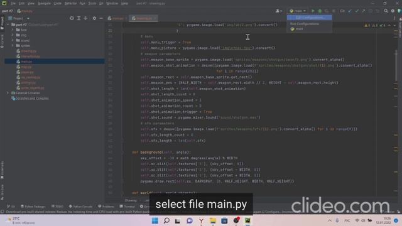This screenshot has width=402, height=226.
Task: Select player.py in project tree
Action: 25,72
